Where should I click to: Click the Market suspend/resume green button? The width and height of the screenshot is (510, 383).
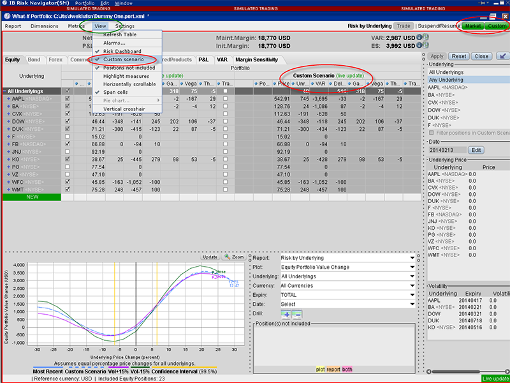472,26
